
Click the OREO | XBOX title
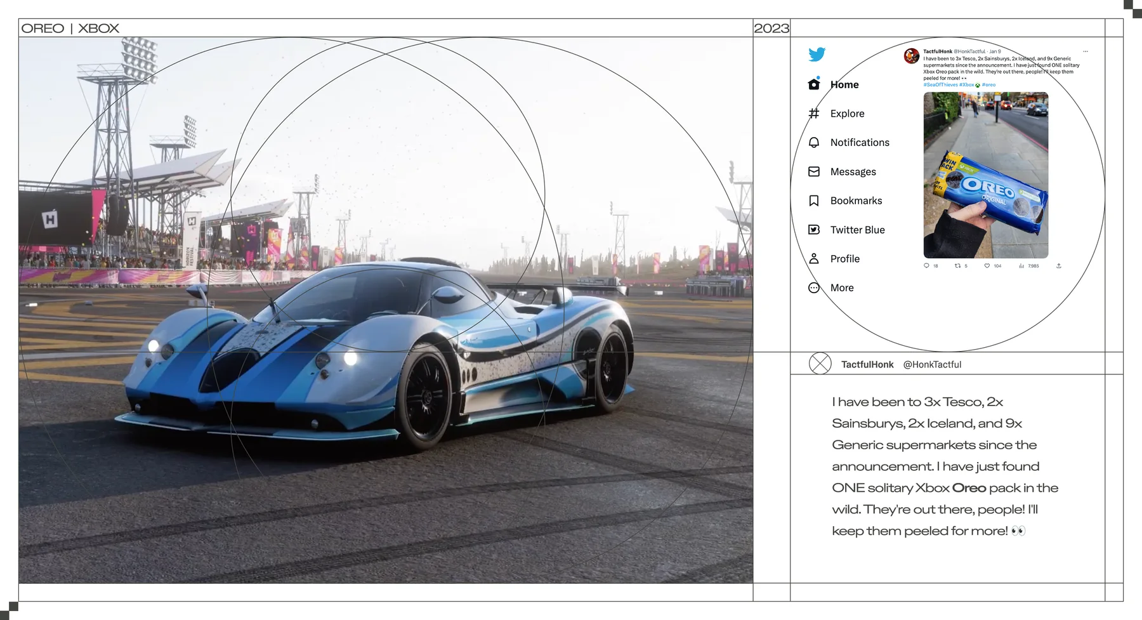(x=70, y=28)
